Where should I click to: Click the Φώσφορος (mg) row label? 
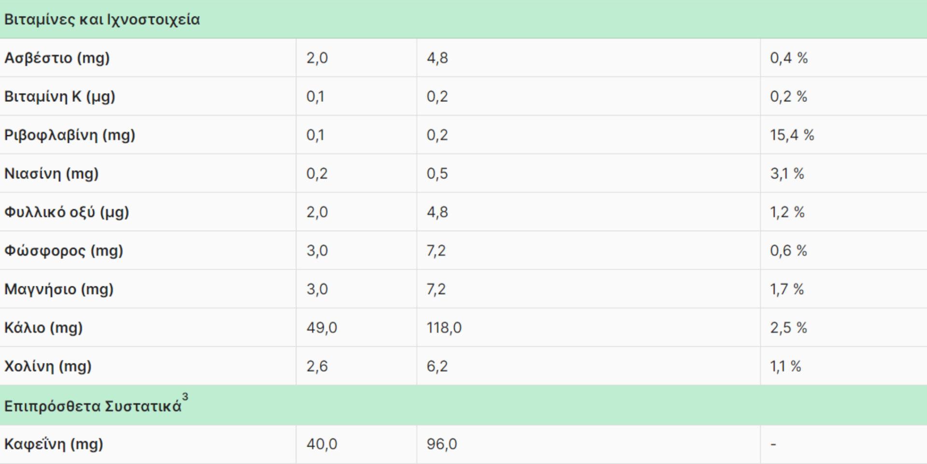(64, 251)
